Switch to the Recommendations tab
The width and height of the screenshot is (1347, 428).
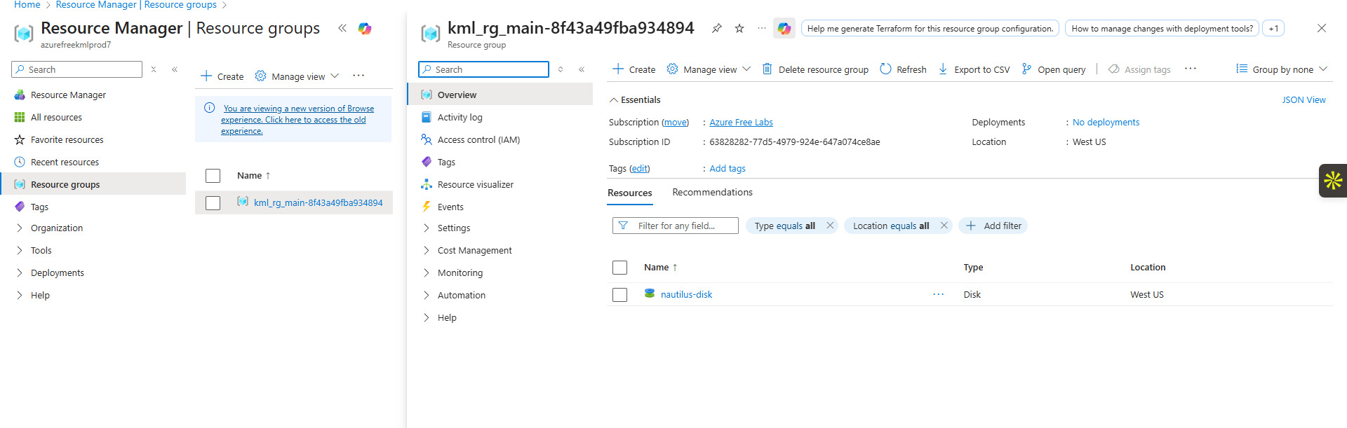click(712, 193)
